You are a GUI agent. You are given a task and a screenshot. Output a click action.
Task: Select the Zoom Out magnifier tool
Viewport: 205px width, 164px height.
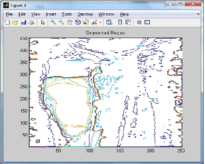[x=61, y=22]
